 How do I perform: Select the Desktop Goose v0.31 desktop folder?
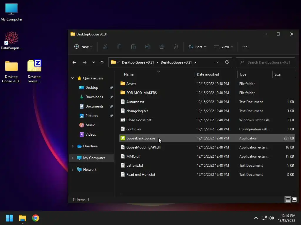point(11,72)
